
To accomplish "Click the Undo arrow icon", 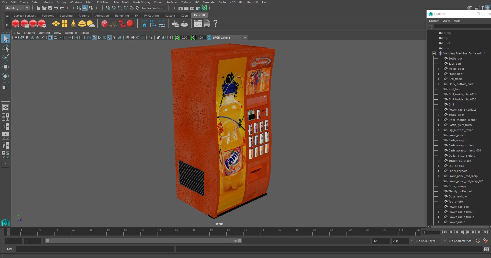I will click(x=56, y=8).
